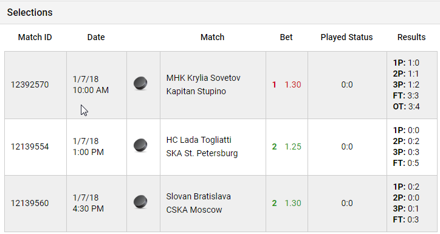Image resolution: width=440 pixels, height=234 pixels.
Task: Click the green 1.30 odds for CSKA Moscow
Action: point(293,203)
